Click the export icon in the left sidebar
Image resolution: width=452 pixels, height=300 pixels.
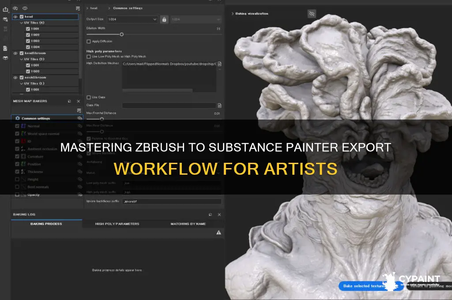(x=5, y=10)
